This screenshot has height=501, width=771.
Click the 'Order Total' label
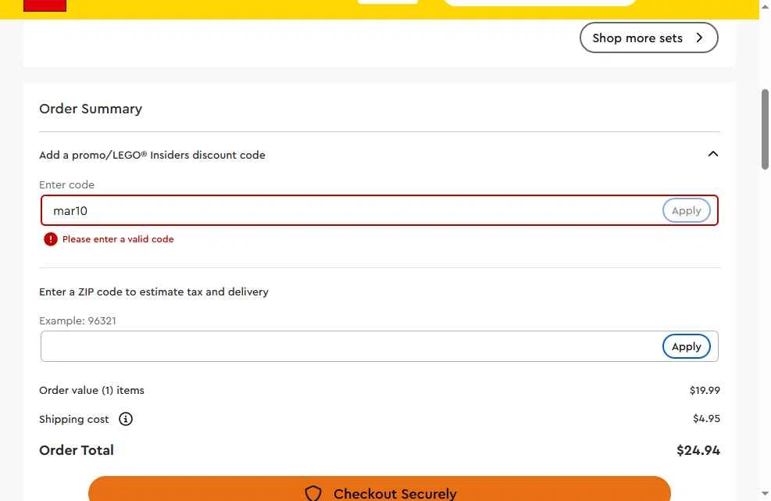pos(77,450)
